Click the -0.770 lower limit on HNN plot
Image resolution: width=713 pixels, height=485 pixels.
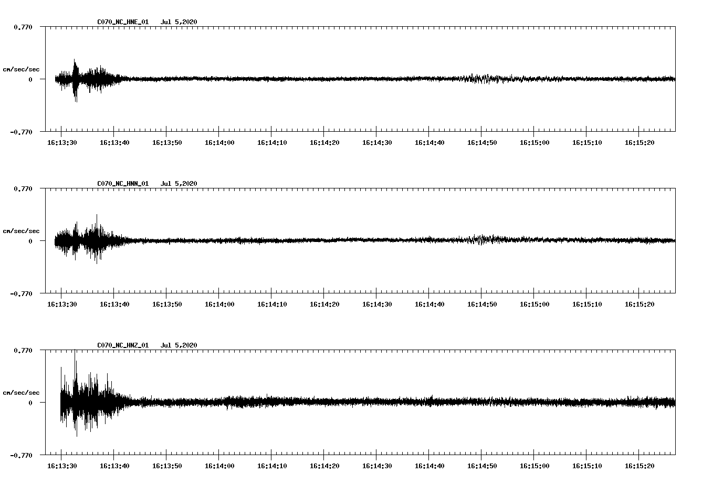(21, 293)
